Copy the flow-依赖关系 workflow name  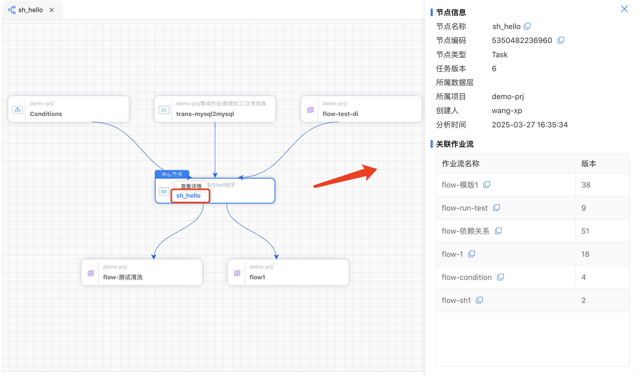(499, 231)
